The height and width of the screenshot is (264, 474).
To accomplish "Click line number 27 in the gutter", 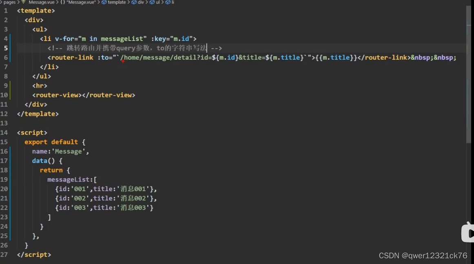I will (x=4, y=255).
